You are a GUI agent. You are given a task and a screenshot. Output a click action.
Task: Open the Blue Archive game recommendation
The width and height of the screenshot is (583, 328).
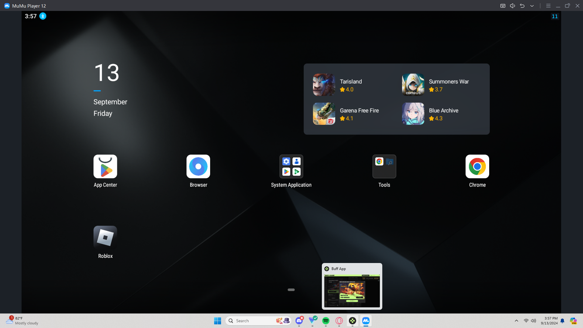(431, 114)
